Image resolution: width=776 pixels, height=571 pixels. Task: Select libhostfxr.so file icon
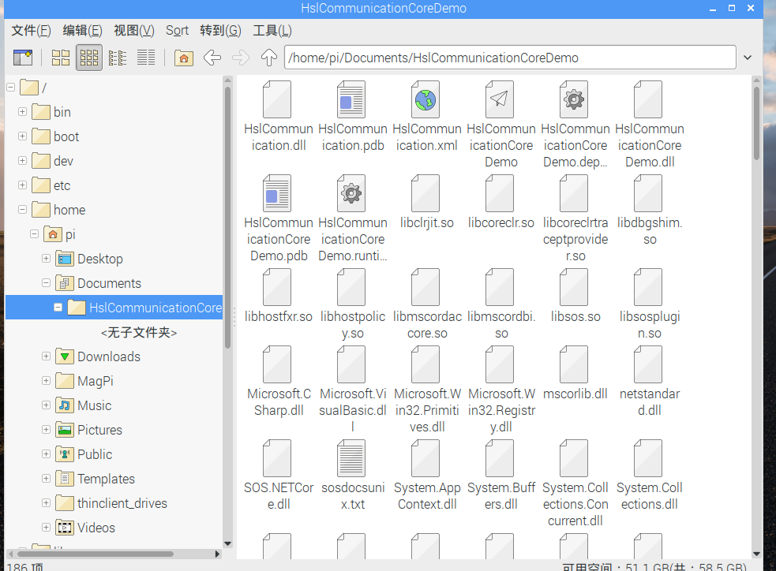[277, 287]
